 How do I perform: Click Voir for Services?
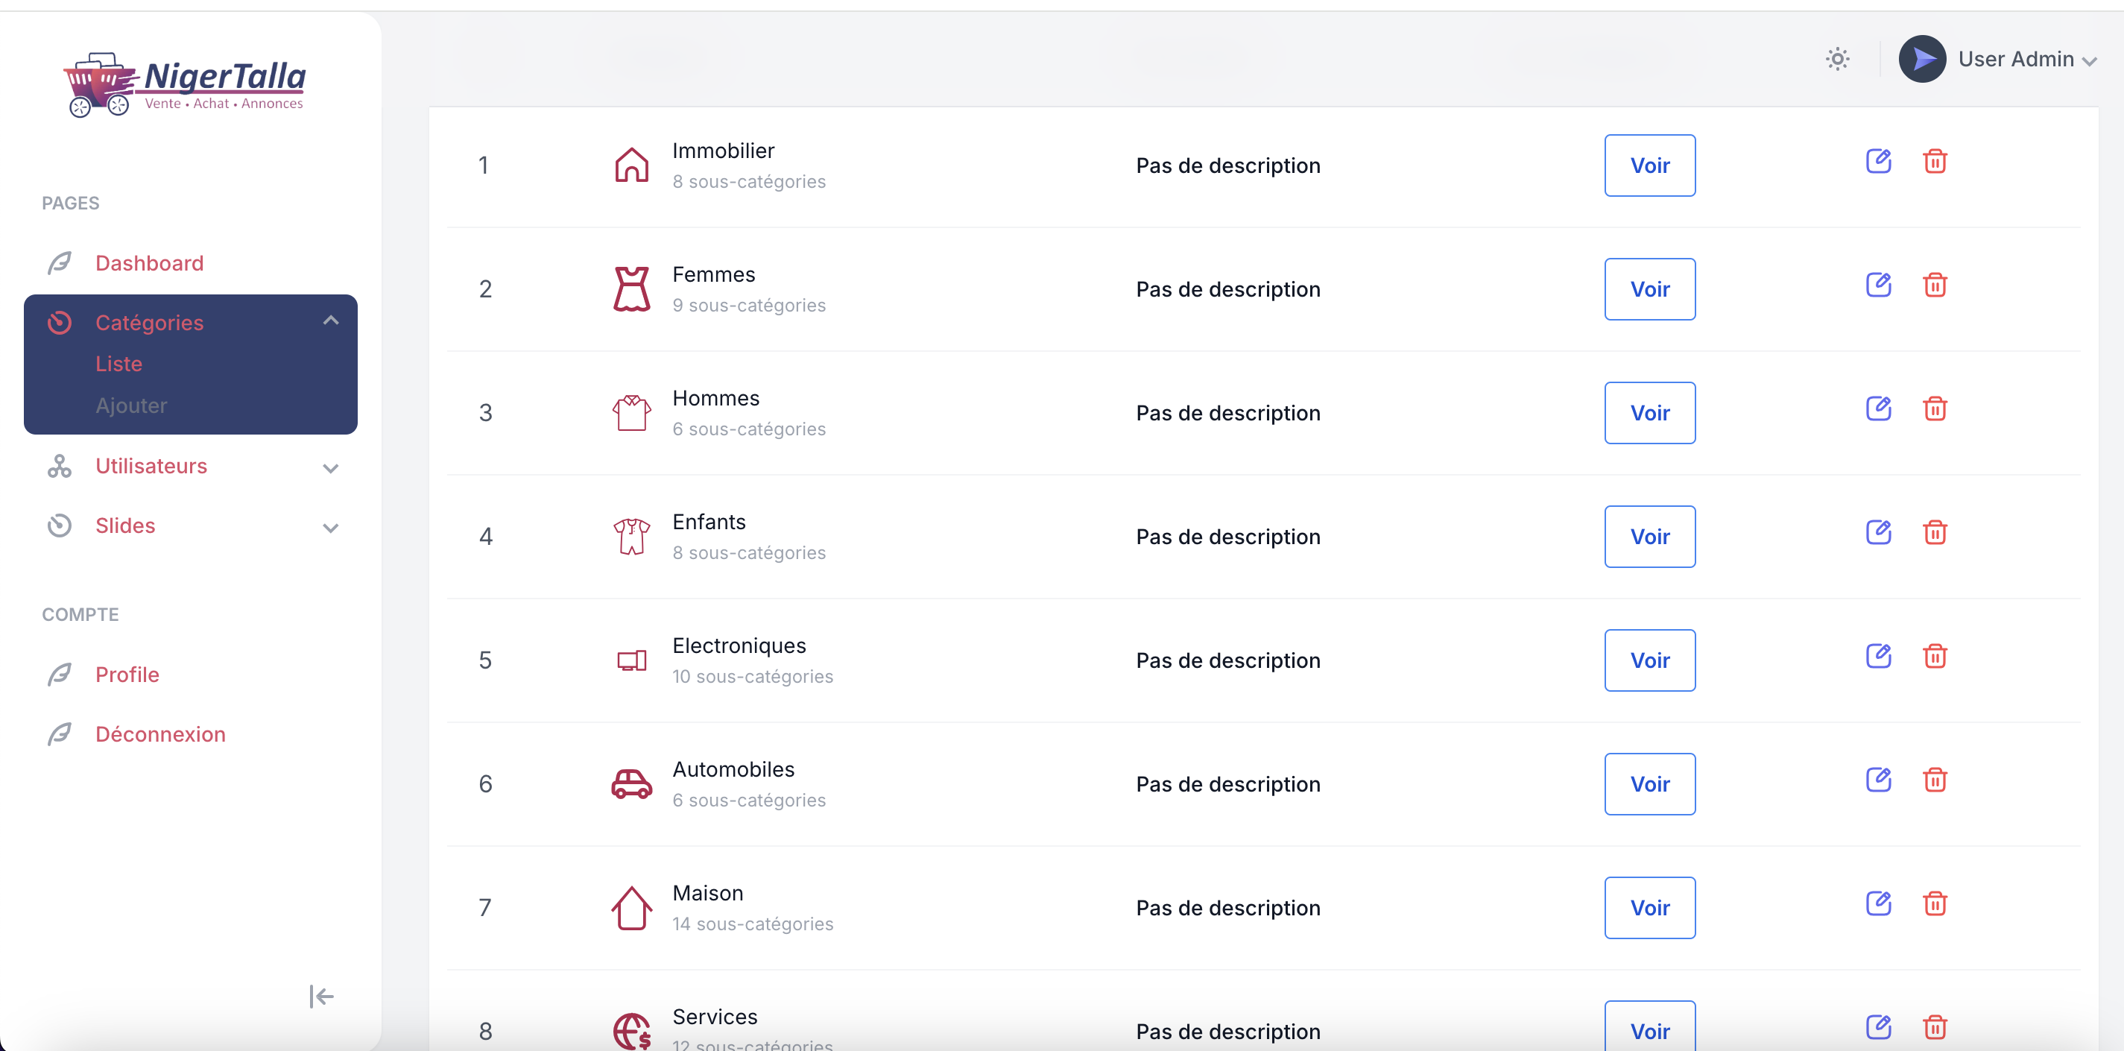pyautogui.click(x=1650, y=1026)
